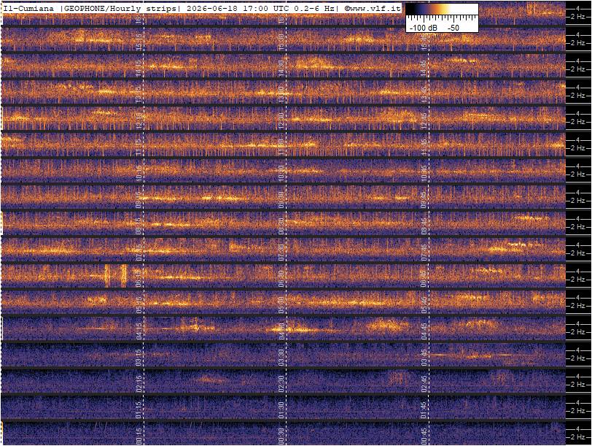Click the 13:30 time marker

pos(281,94)
